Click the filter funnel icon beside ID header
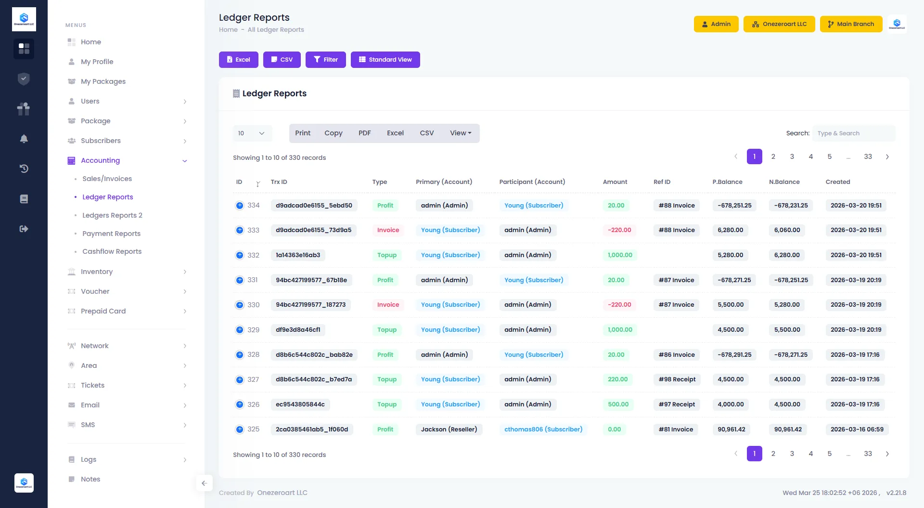Screen dimensions: 924x508 [x=258, y=184]
